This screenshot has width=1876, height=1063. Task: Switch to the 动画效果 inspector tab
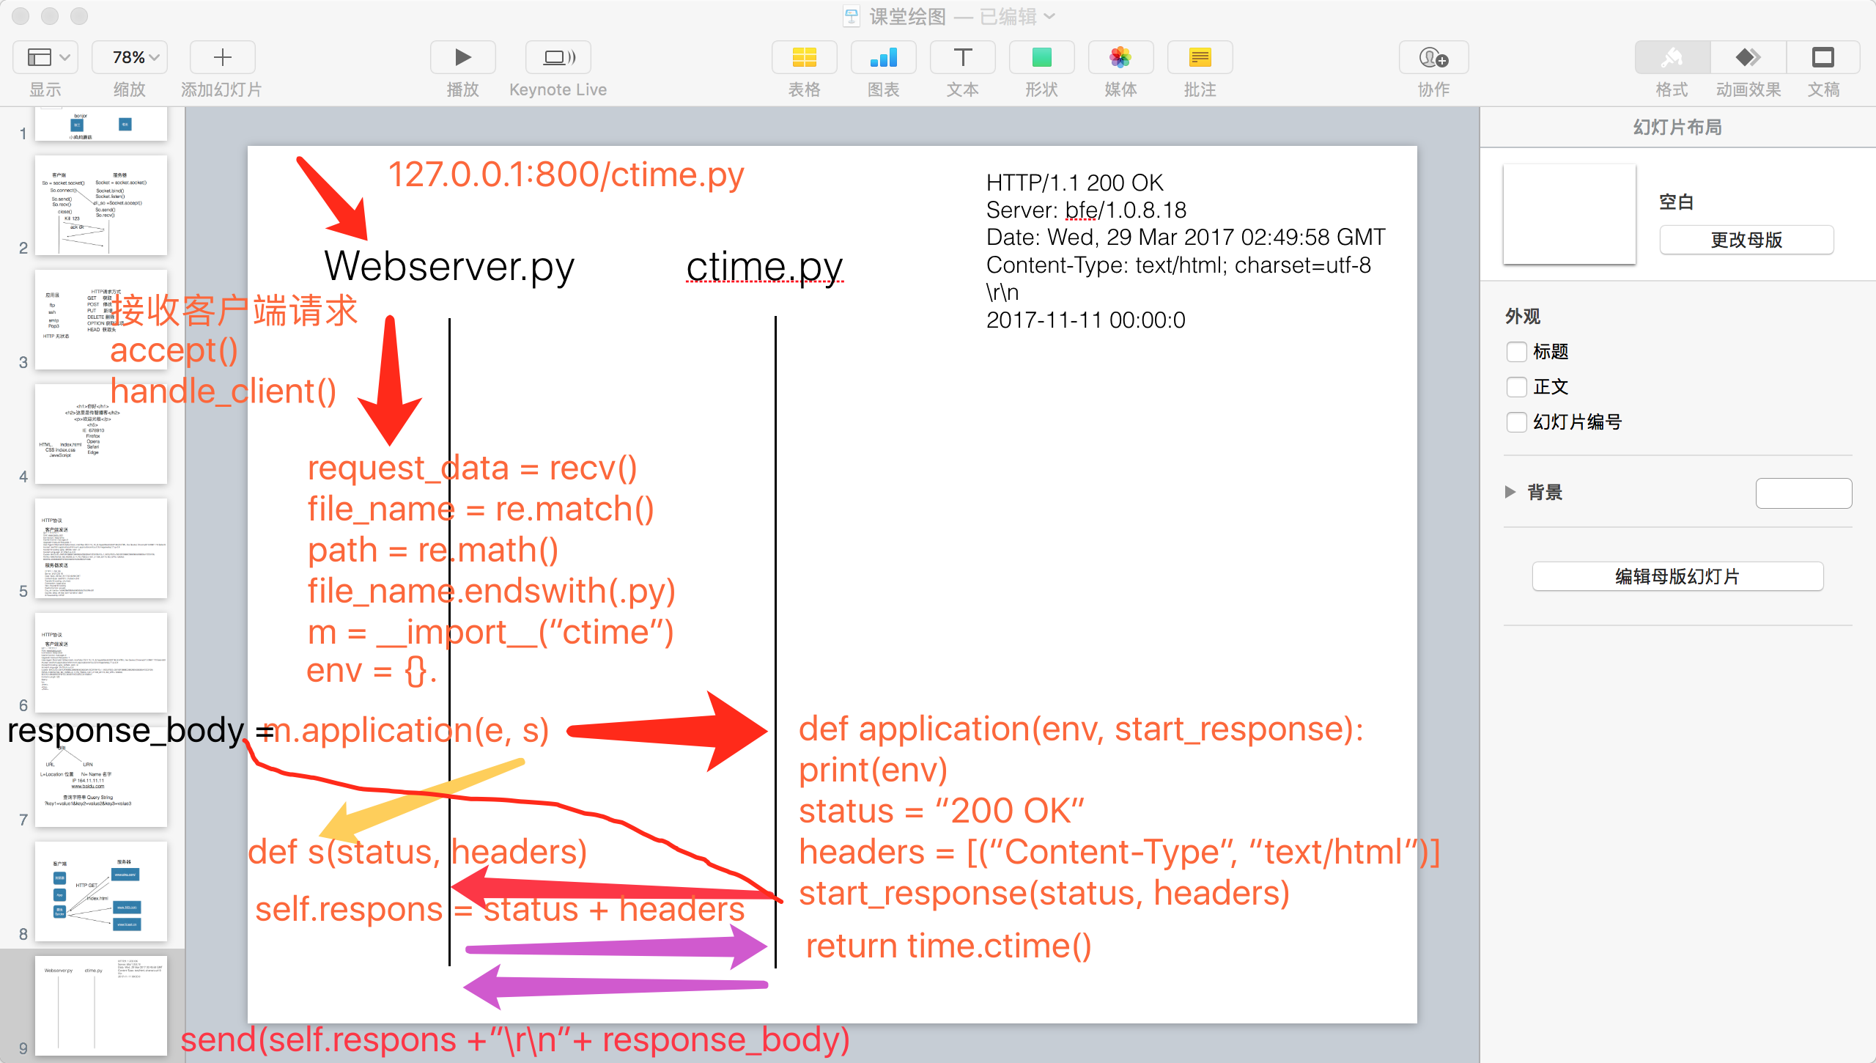(1748, 57)
